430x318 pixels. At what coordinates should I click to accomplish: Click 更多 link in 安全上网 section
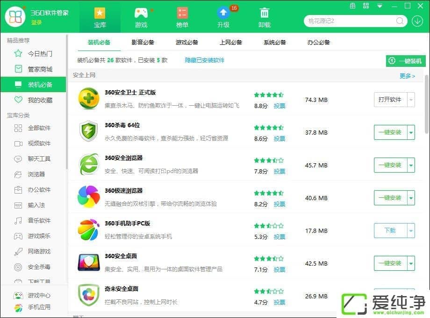click(x=407, y=76)
